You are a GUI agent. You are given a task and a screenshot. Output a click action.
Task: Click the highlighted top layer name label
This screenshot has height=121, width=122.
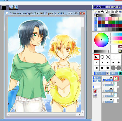click(x=109, y=80)
